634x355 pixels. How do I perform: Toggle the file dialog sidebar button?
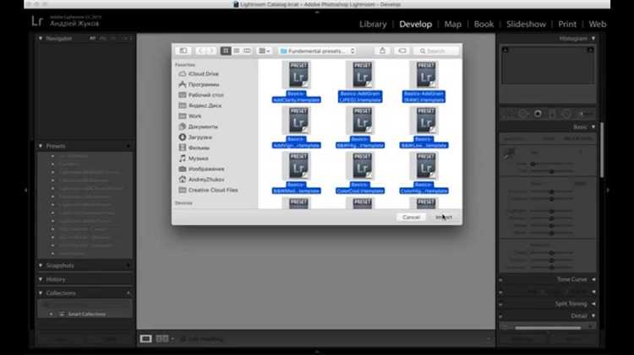(x=183, y=51)
